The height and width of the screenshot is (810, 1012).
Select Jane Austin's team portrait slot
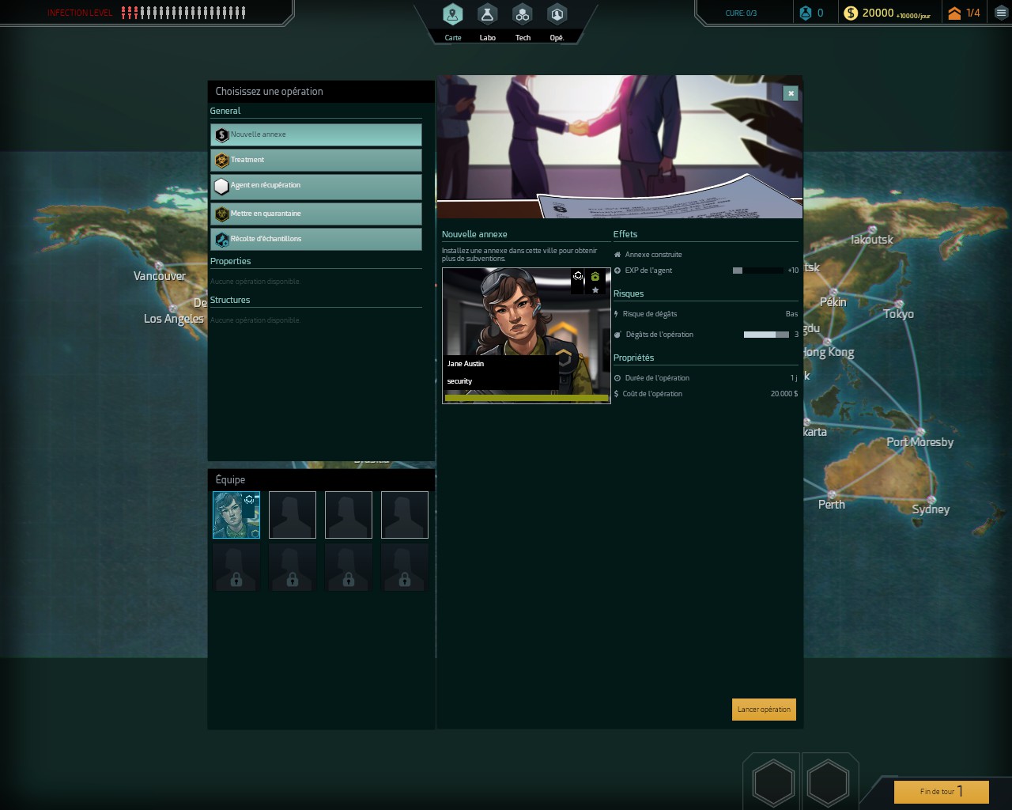236,515
